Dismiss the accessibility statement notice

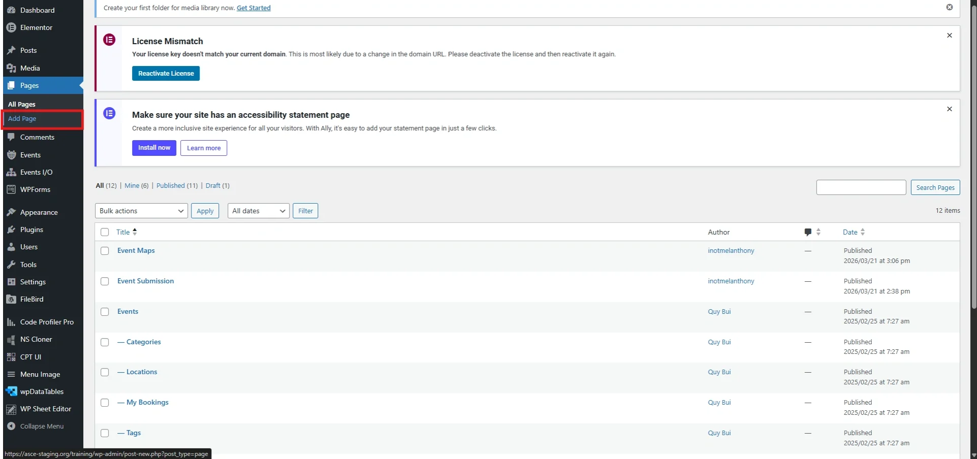coord(949,109)
